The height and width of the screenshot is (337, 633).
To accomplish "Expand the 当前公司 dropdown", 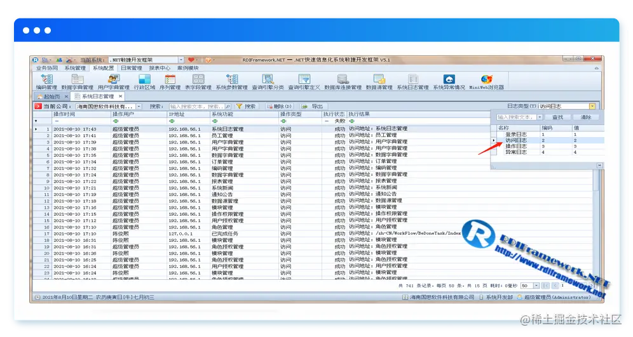I will [139, 107].
